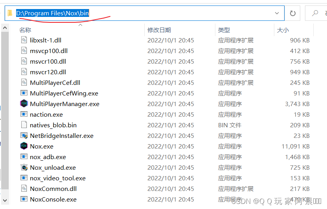Click the Nox.exe application icon
The width and height of the screenshot is (327, 209).
[x=24, y=146]
